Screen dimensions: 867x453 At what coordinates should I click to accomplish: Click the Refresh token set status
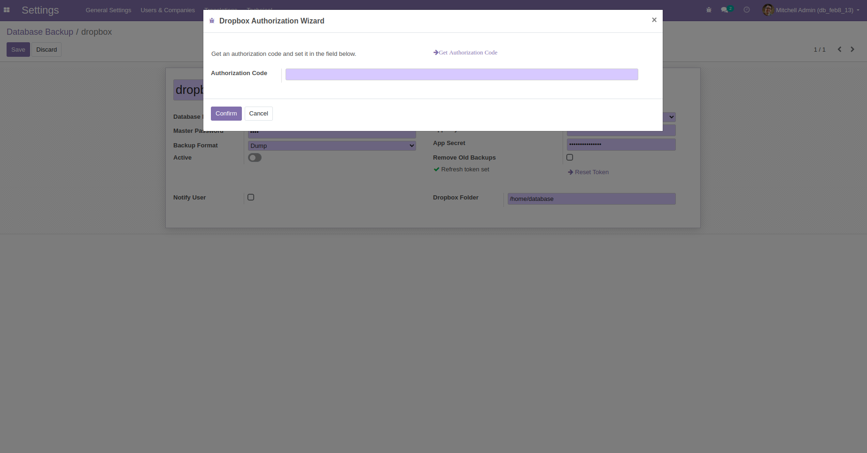[x=461, y=169]
